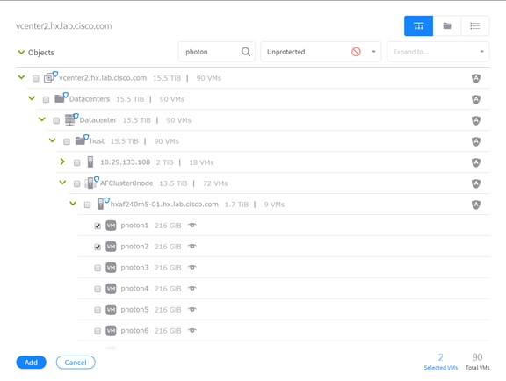This screenshot has width=506, height=381.
Task: Toggle the photon6 eye icon
Action: click(x=192, y=330)
